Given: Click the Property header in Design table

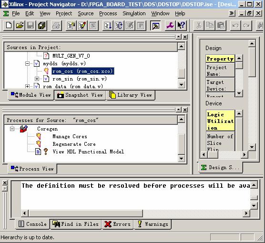Looking at the screenshot, I should pyautogui.click(x=220, y=59).
